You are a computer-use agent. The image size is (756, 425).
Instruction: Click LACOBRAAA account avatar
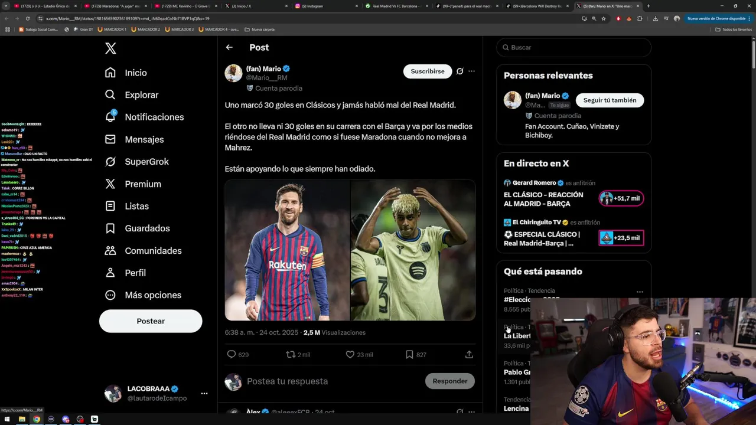click(x=113, y=394)
